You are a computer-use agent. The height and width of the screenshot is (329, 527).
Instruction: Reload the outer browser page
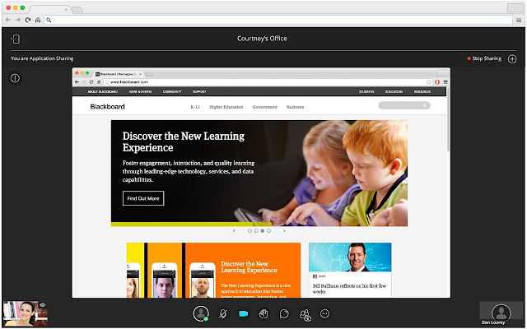[x=28, y=20]
